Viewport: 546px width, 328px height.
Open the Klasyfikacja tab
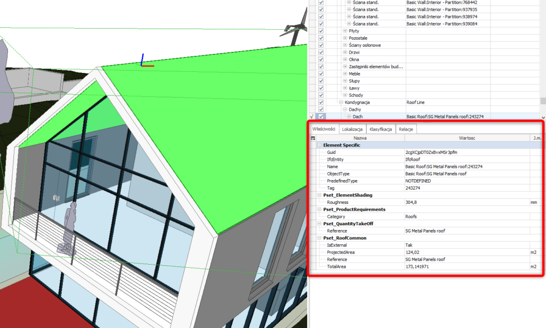coord(381,129)
